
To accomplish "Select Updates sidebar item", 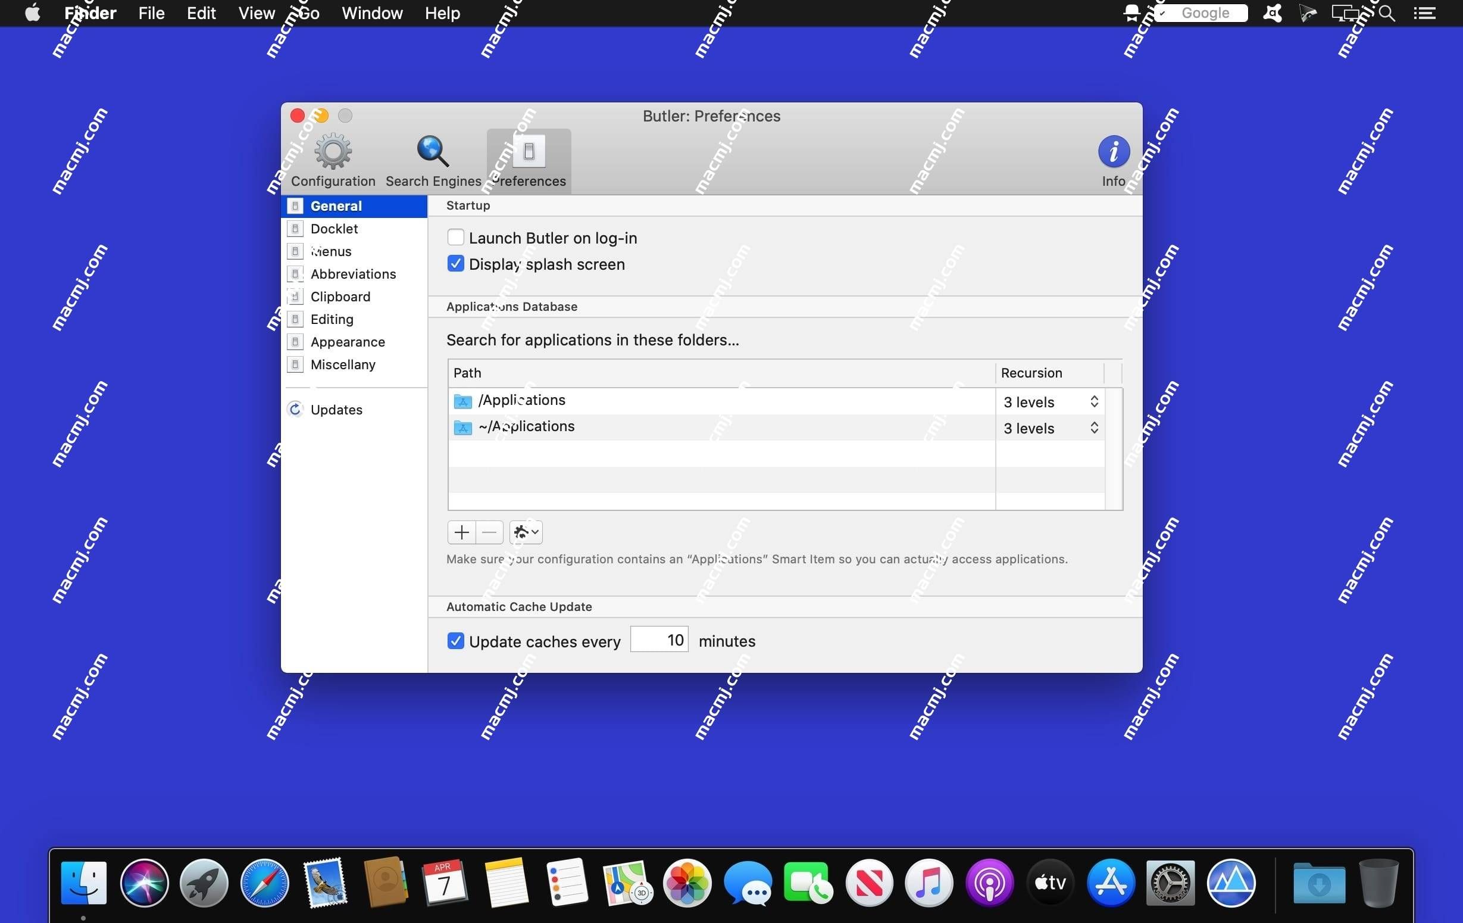I will [x=337, y=409].
